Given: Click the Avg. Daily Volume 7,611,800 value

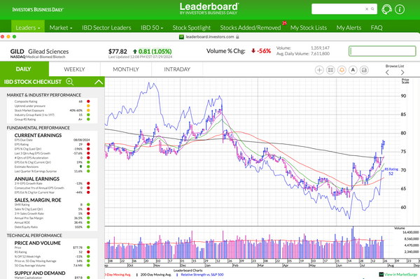Looking at the screenshot, I should (x=320, y=54).
